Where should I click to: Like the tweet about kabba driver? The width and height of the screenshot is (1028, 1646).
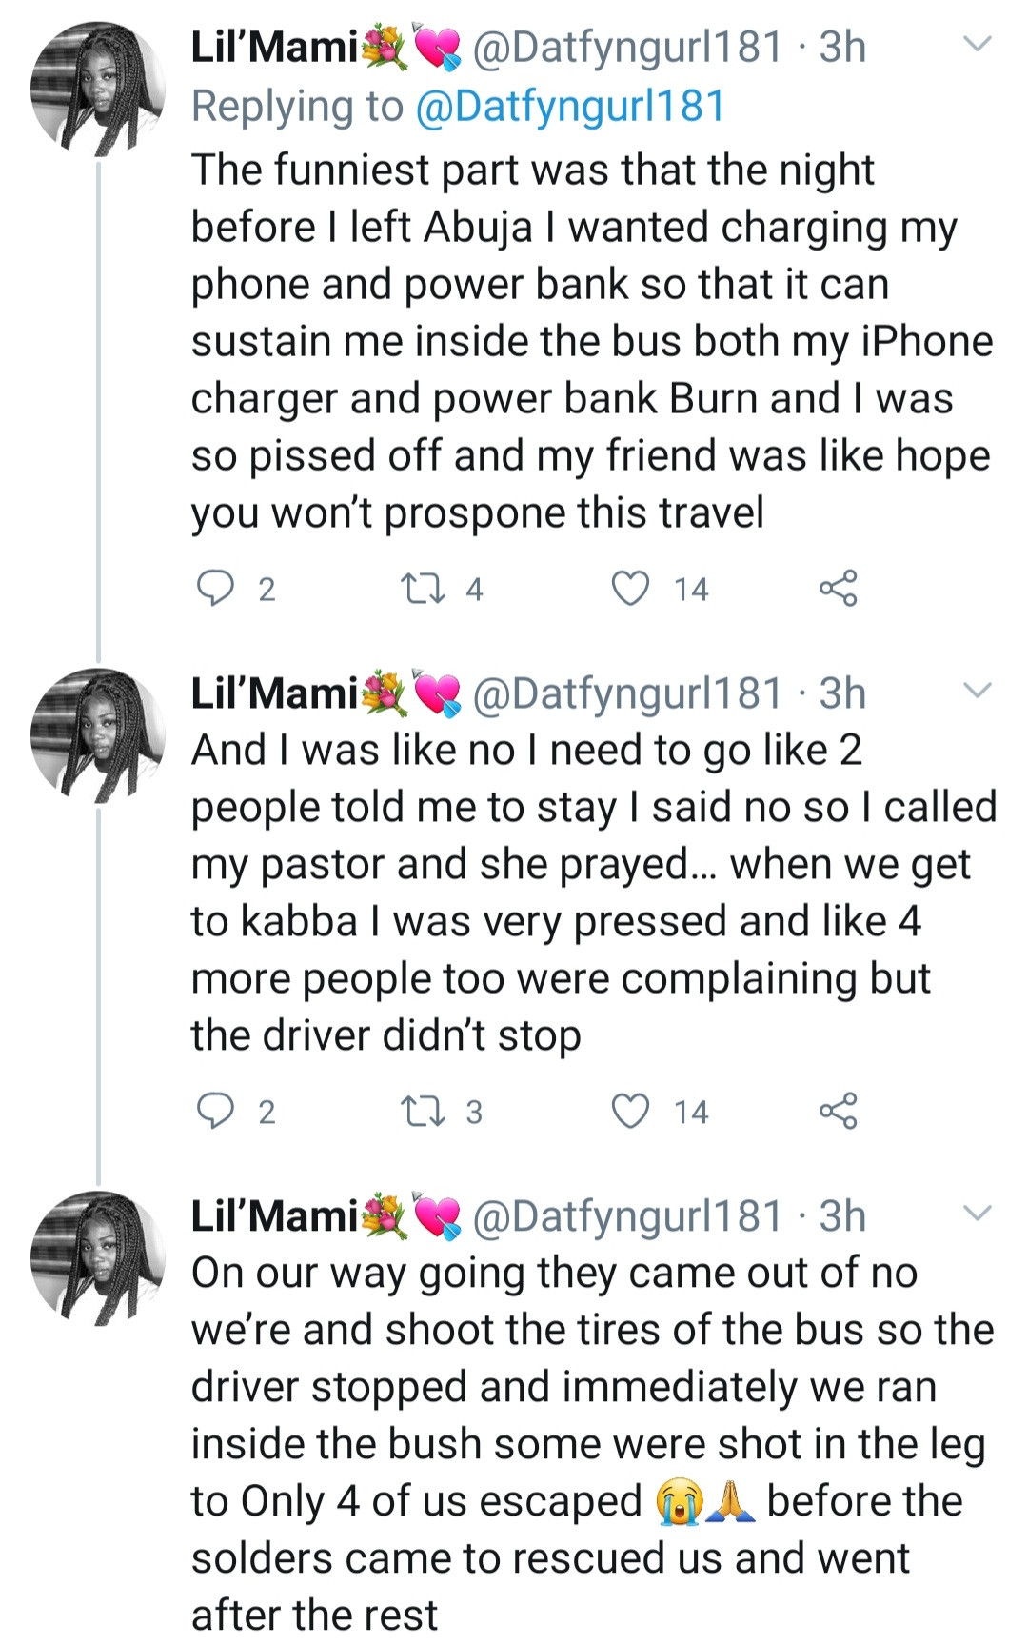tap(630, 1111)
